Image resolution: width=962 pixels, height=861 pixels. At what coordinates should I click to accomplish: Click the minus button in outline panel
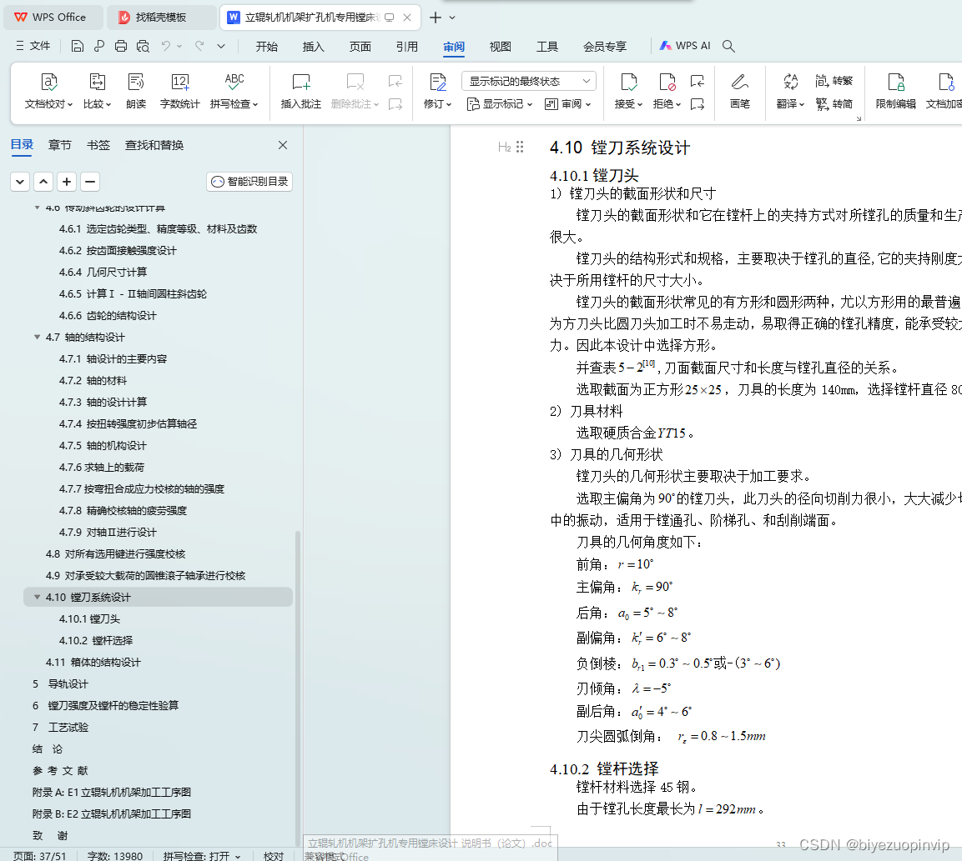(90, 182)
